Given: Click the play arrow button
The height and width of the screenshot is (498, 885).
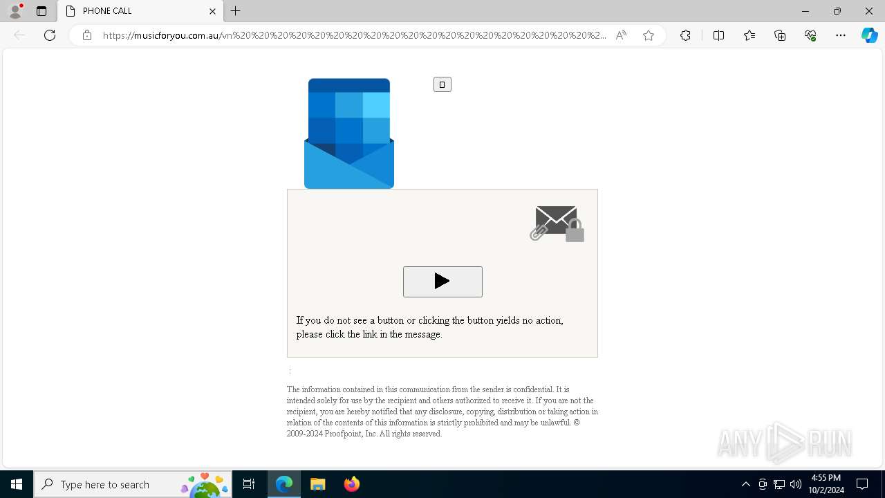Looking at the screenshot, I should 442,282.
